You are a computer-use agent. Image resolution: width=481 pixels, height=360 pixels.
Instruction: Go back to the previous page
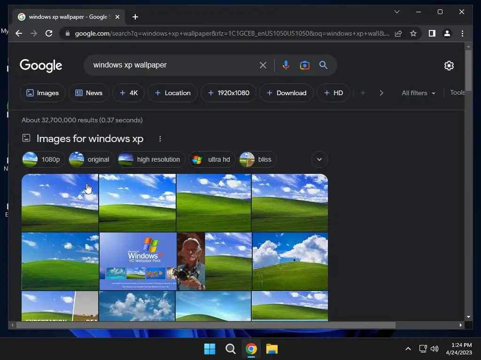pos(19,33)
